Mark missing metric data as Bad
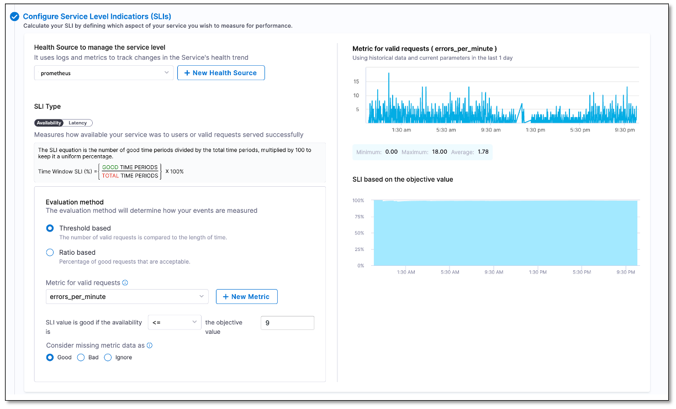This screenshot has width=676, height=409. click(82, 357)
